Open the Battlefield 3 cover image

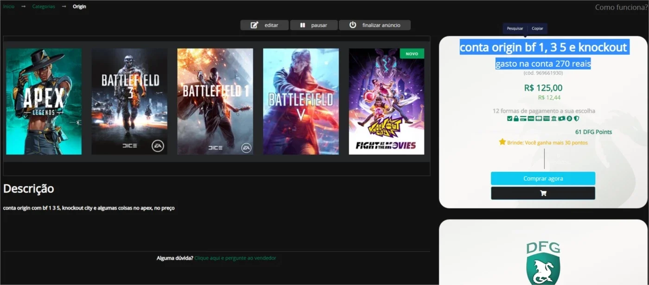[129, 101]
